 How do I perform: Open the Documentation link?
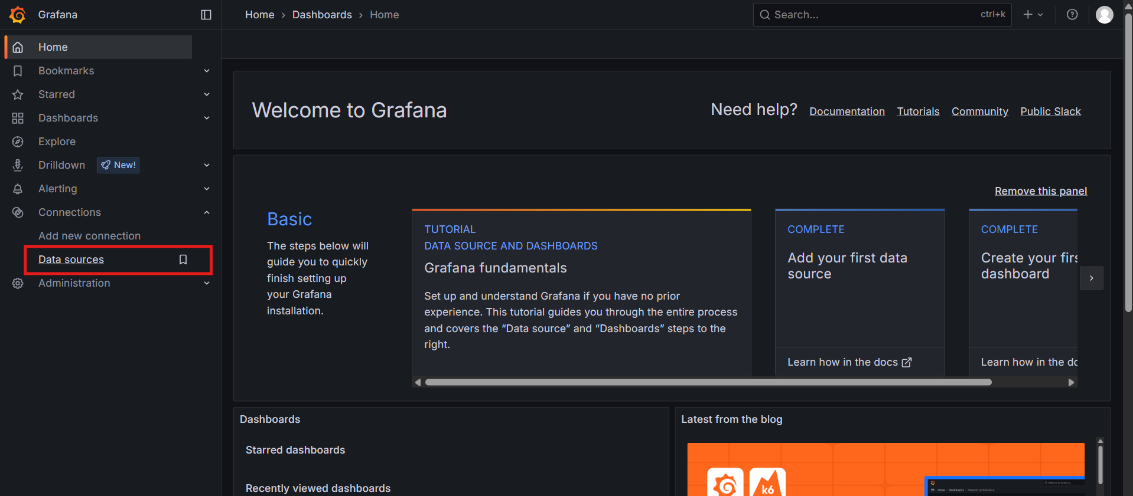click(x=847, y=111)
